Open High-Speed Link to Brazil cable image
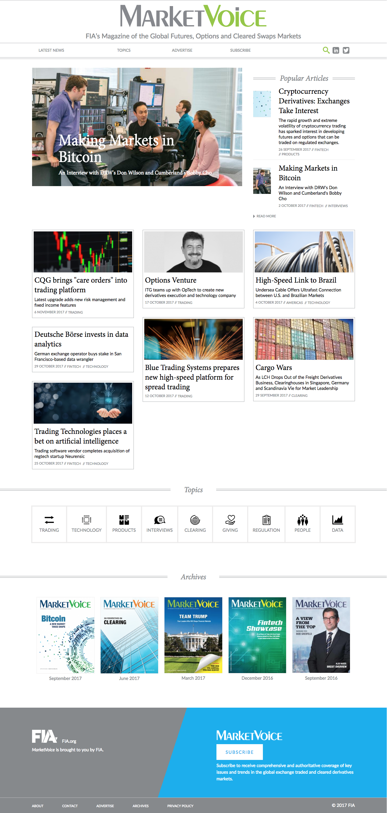387x813 pixels. coord(304,252)
